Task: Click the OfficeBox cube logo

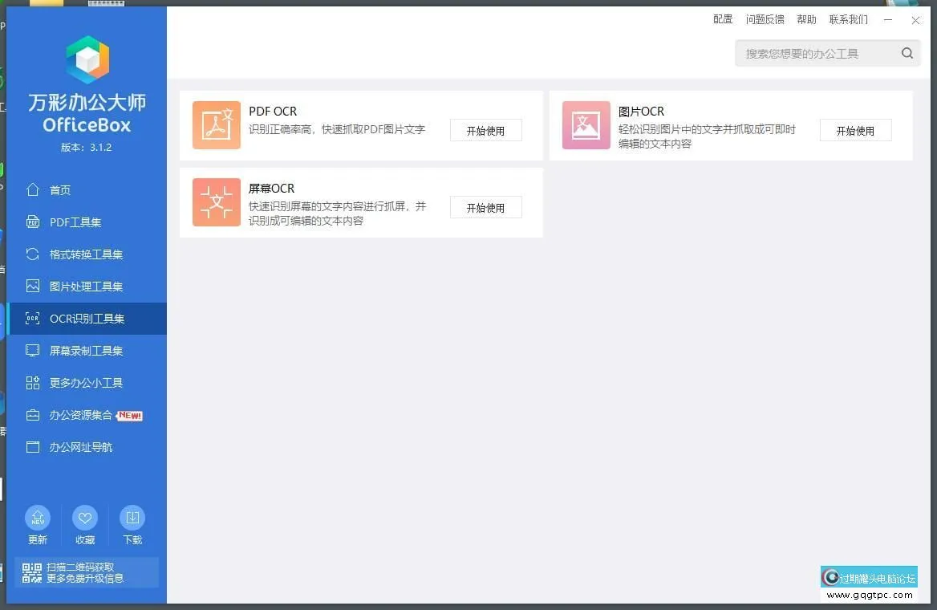Action: tap(87, 60)
